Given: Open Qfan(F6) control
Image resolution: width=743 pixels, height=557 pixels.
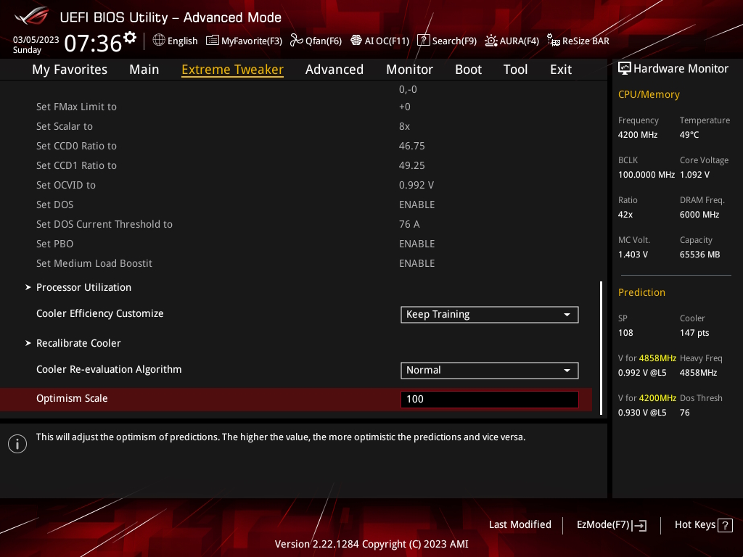Looking at the screenshot, I should pyautogui.click(x=316, y=41).
